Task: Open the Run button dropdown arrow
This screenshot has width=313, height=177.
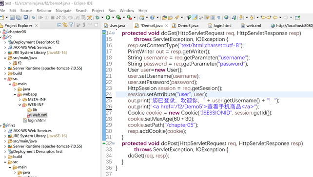Action: 113,18
